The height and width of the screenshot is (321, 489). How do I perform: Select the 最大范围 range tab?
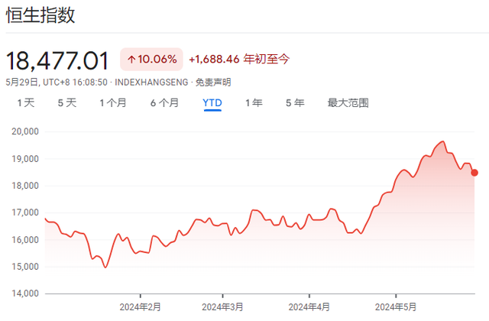click(x=348, y=102)
